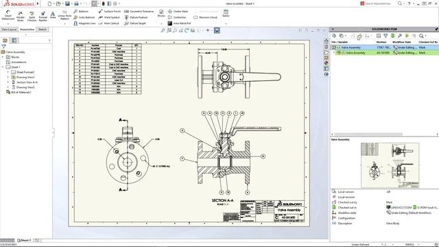Sort by the Number column header
The image size is (439, 247).
(381, 42)
